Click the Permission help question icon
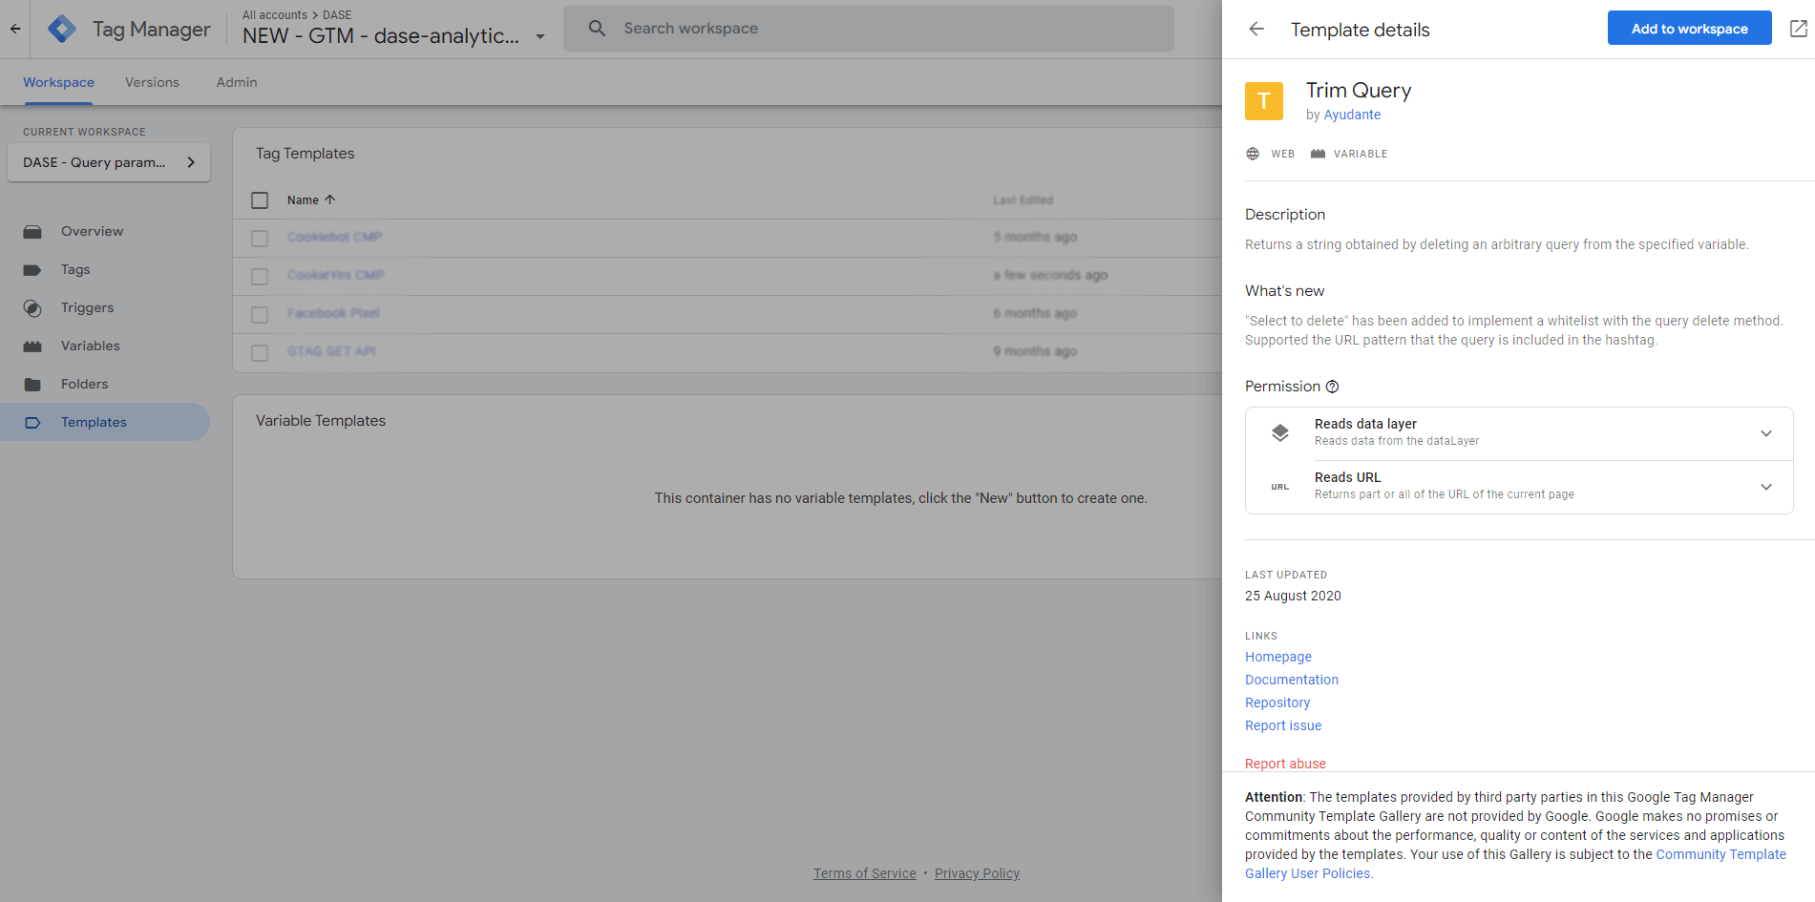This screenshot has height=902, width=1815. pos(1332,387)
